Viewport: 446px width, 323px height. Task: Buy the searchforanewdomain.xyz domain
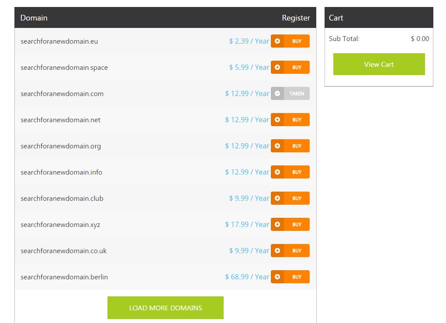[x=290, y=224]
